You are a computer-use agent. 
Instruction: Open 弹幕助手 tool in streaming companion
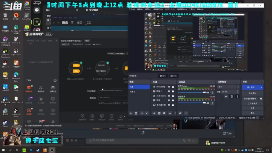29,89
